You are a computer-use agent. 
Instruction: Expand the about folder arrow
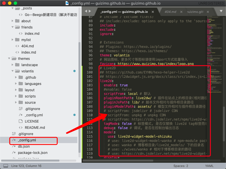13,21
